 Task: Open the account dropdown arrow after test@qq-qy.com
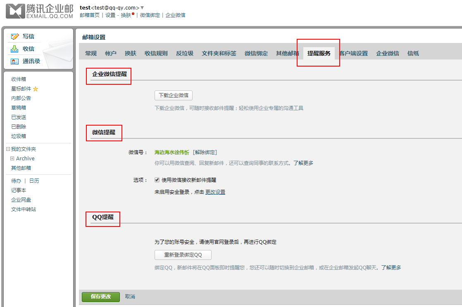(142, 8)
